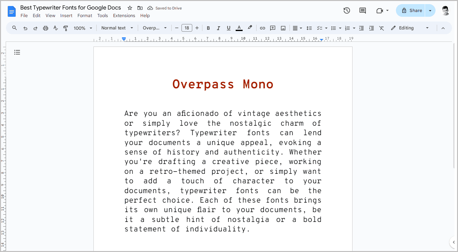This screenshot has width=458, height=252.
Task: Insert an image
Action: [283, 28]
